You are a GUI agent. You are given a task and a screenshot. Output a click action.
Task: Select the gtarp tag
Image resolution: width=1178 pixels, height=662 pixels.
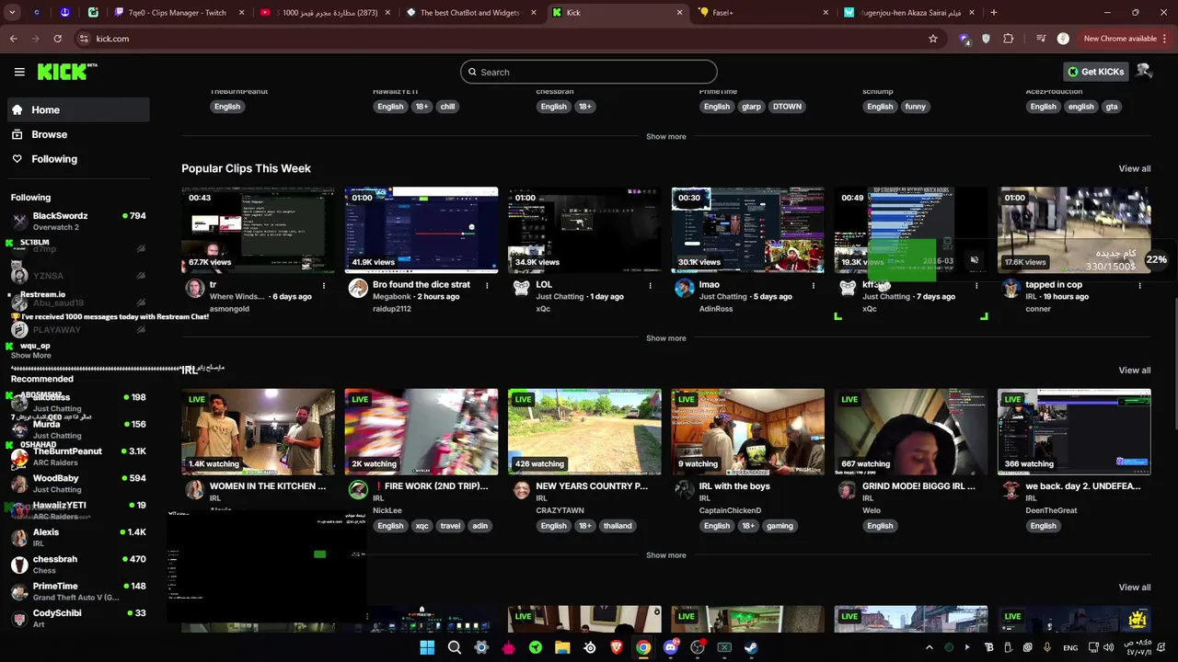coord(751,107)
